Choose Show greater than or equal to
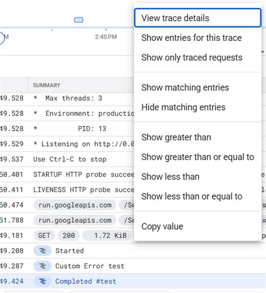 click(x=198, y=157)
